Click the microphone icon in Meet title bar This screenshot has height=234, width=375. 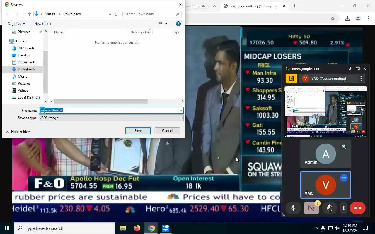[350, 69]
